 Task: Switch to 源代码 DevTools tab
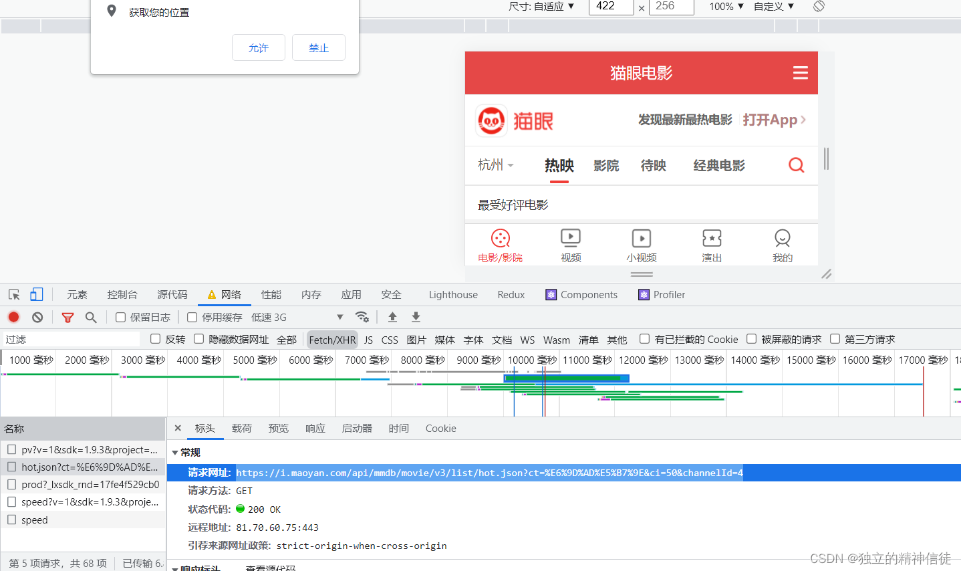tap(172, 295)
